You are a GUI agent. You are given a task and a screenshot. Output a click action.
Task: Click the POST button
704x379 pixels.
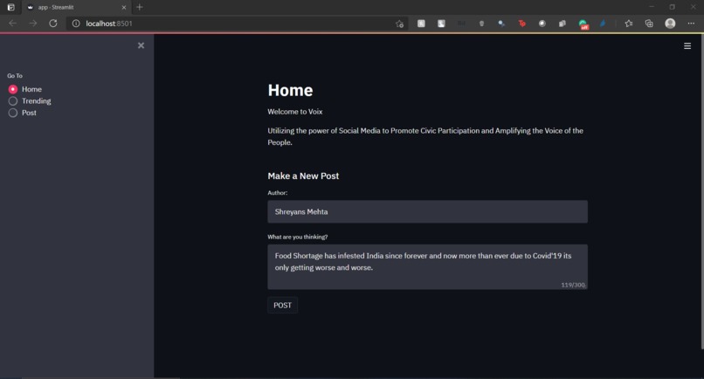pyautogui.click(x=282, y=306)
